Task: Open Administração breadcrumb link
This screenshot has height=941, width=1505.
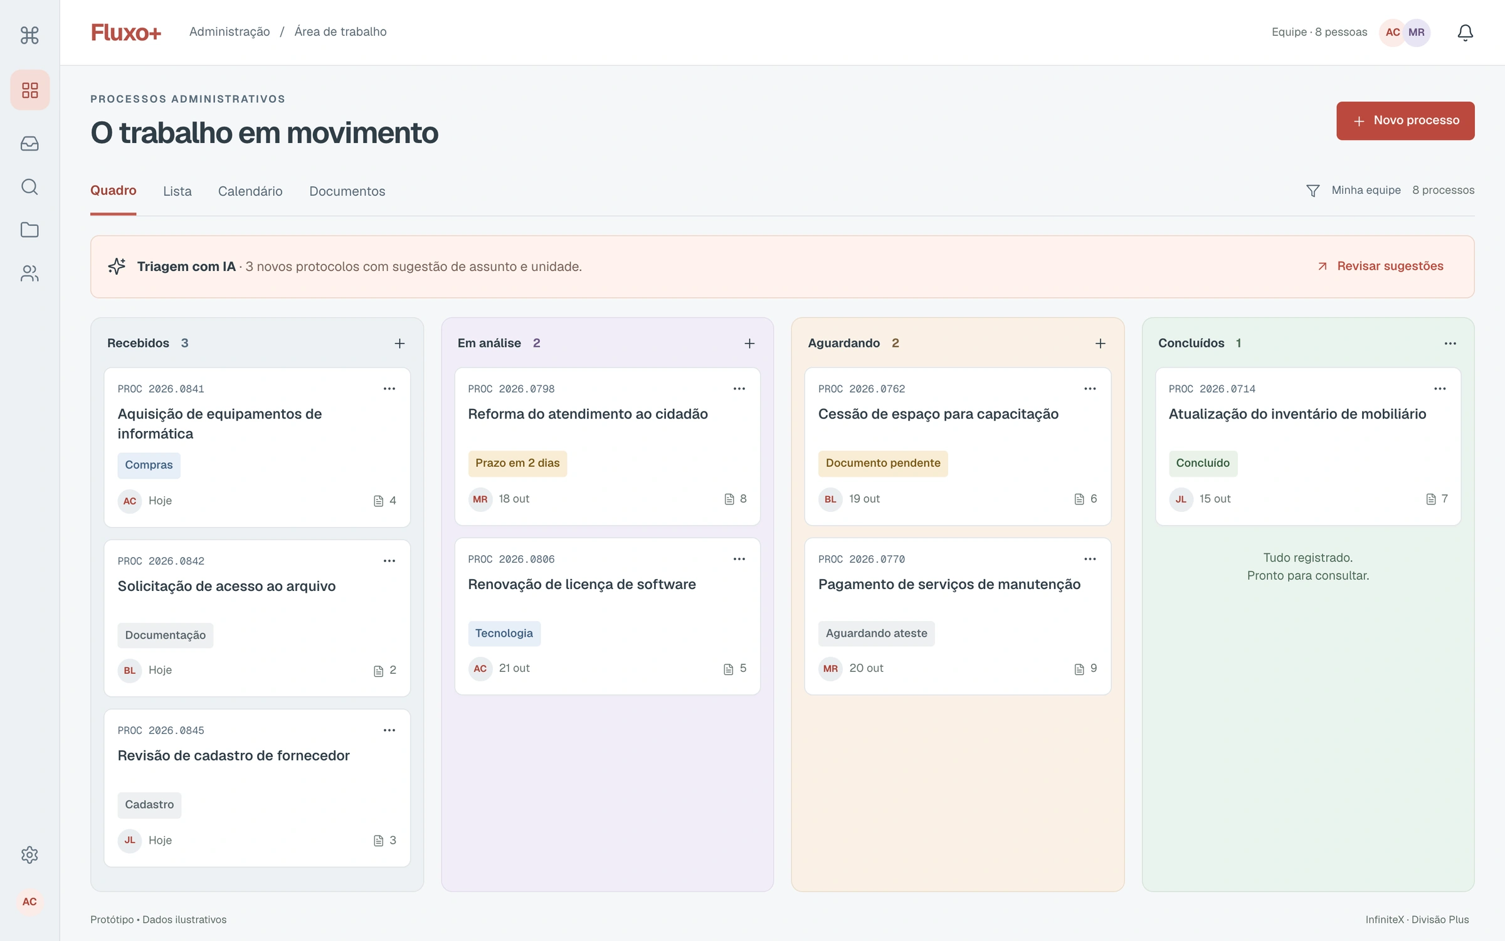Action: (x=230, y=31)
